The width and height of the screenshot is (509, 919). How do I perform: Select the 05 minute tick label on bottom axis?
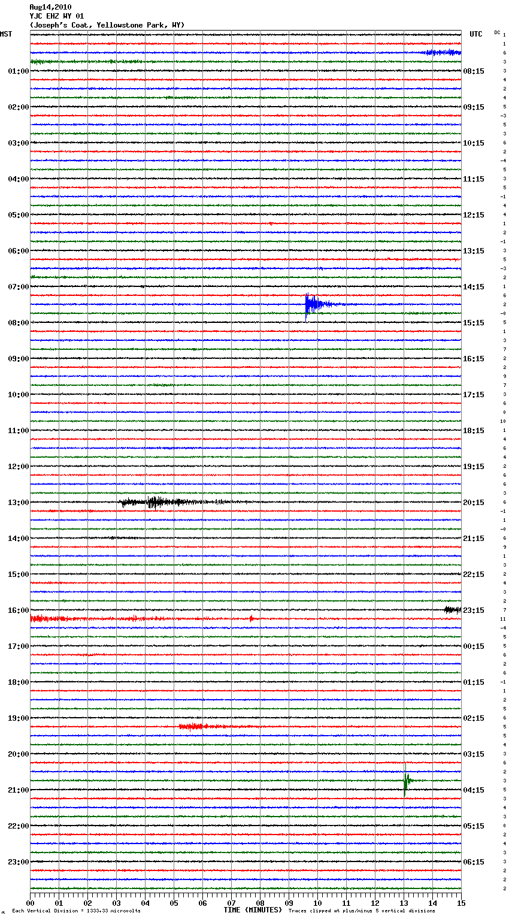pos(174,903)
